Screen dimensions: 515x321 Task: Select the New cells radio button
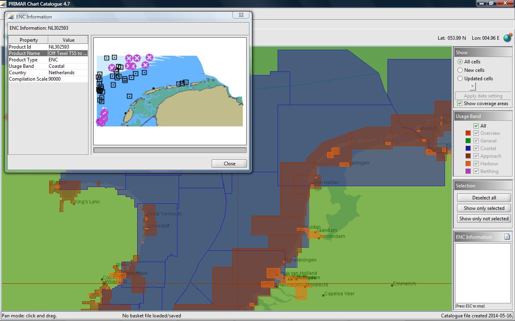[460, 70]
